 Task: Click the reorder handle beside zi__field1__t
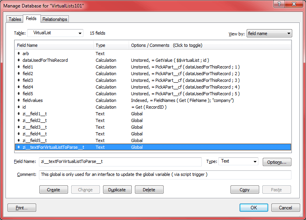(x=18, y=114)
